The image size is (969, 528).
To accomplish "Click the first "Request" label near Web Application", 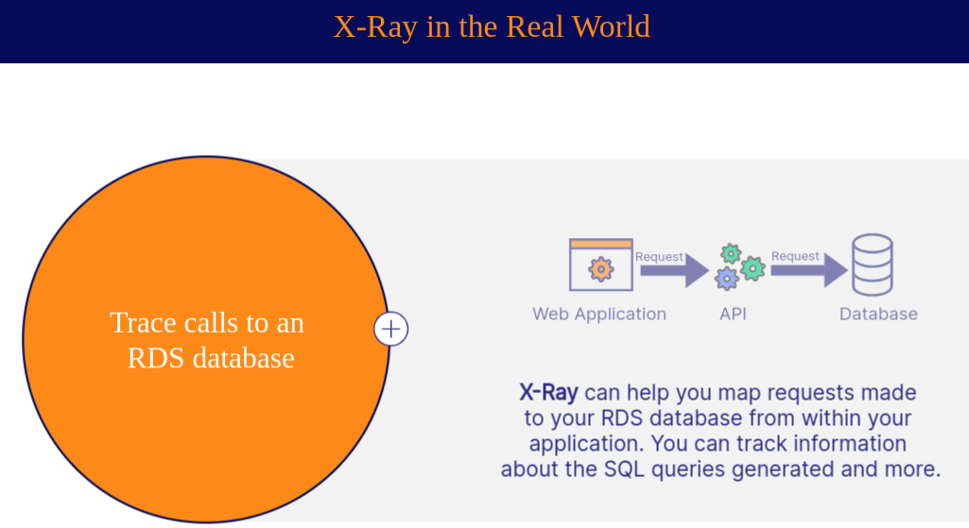I will [659, 257].
